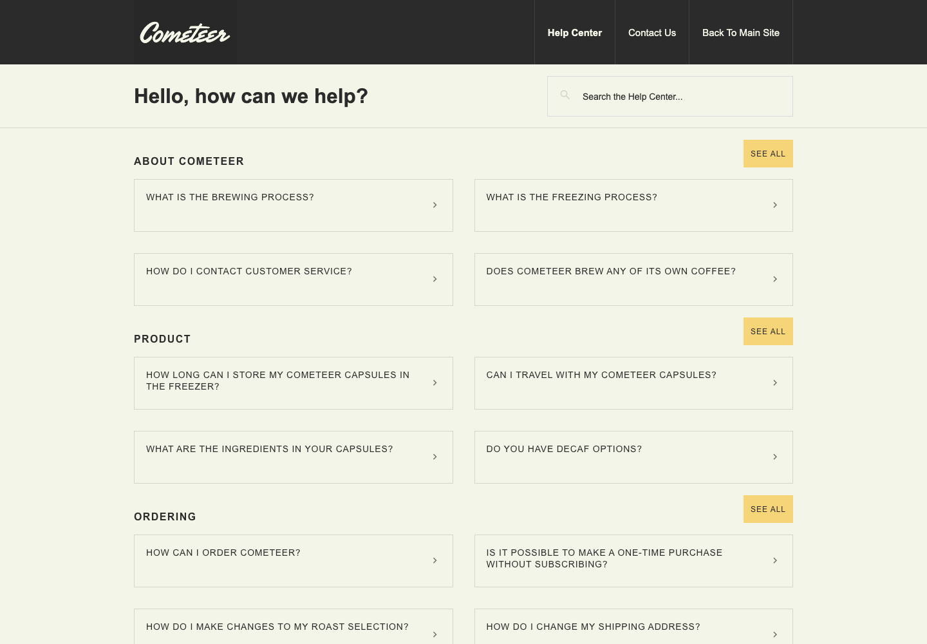
Task: See all Product articles
Action: 768,332
